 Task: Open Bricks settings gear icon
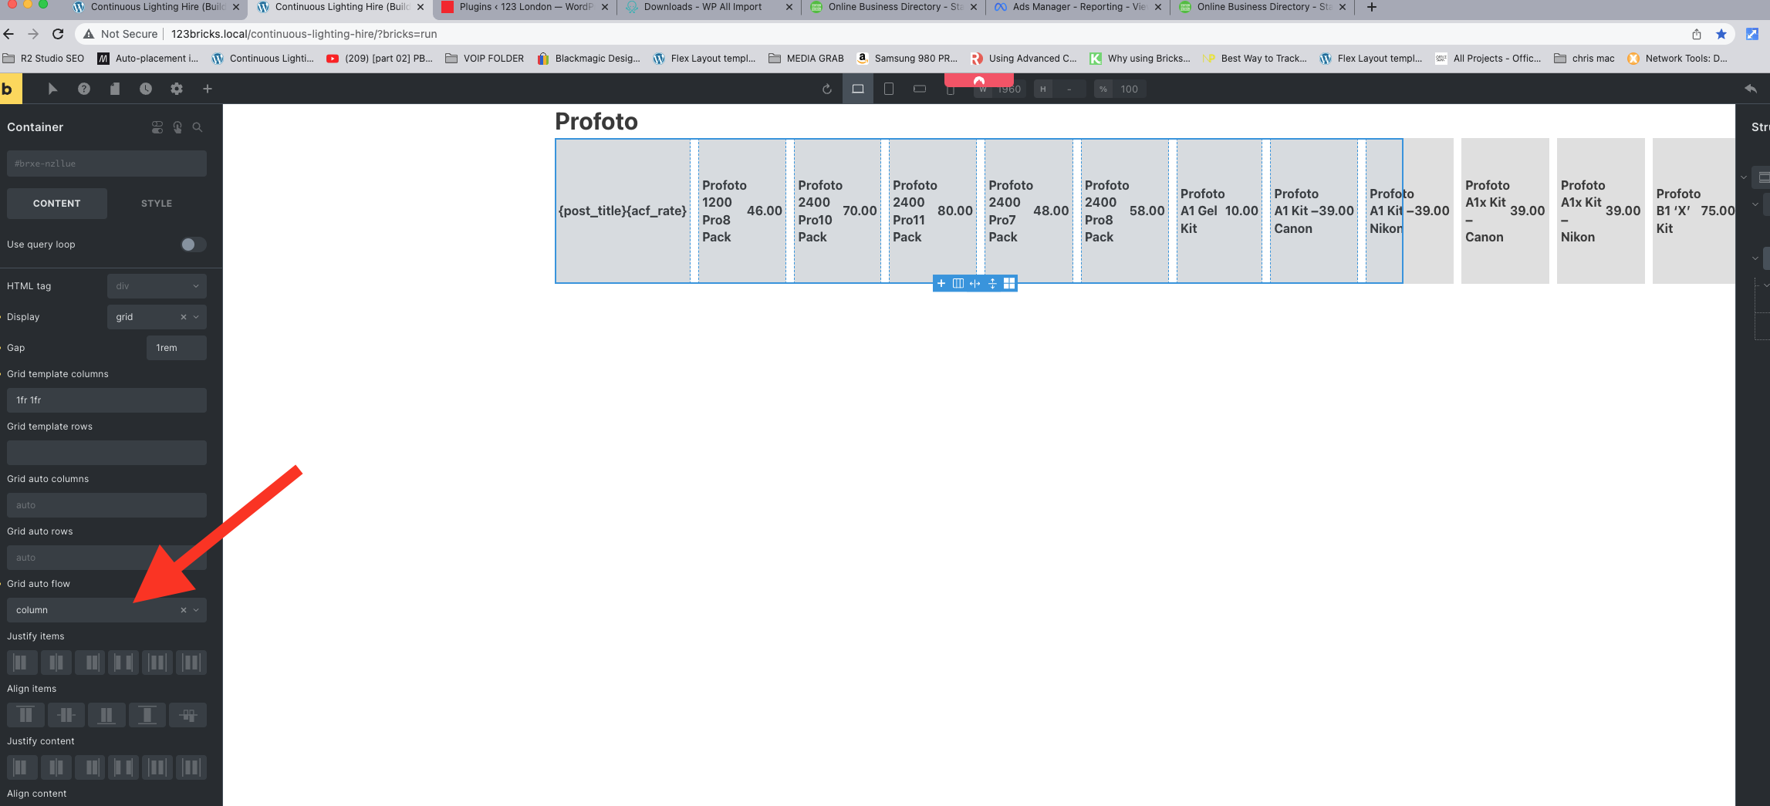coord(177,89)
